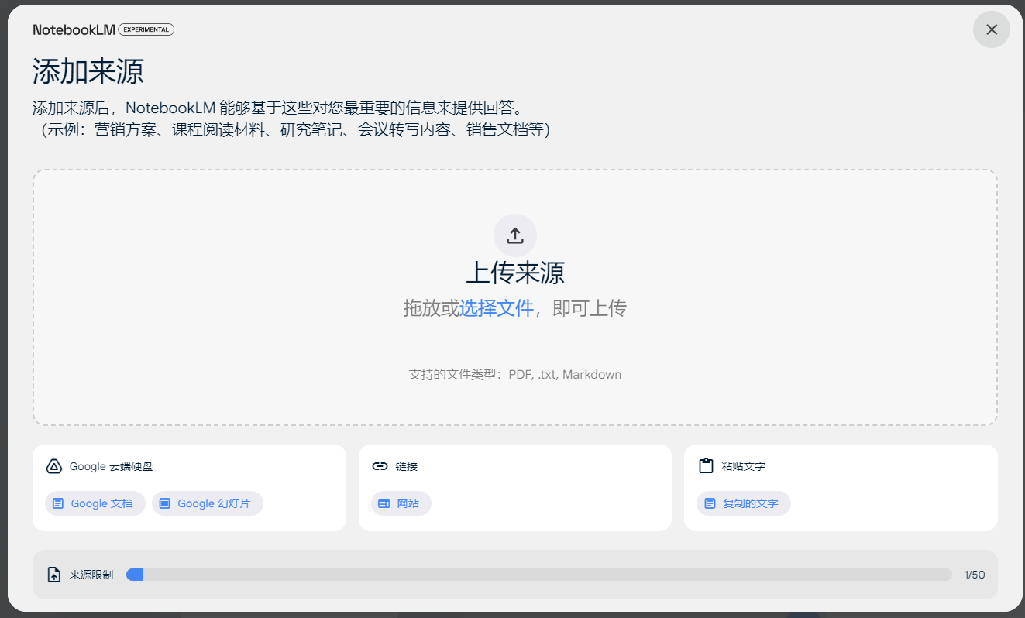
Task: Click the NotebookLM logo
Action: click(74, 29)
